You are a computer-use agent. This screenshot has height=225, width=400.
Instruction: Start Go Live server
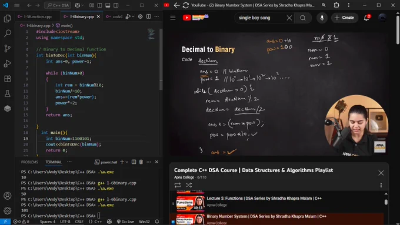coord(125,221)
